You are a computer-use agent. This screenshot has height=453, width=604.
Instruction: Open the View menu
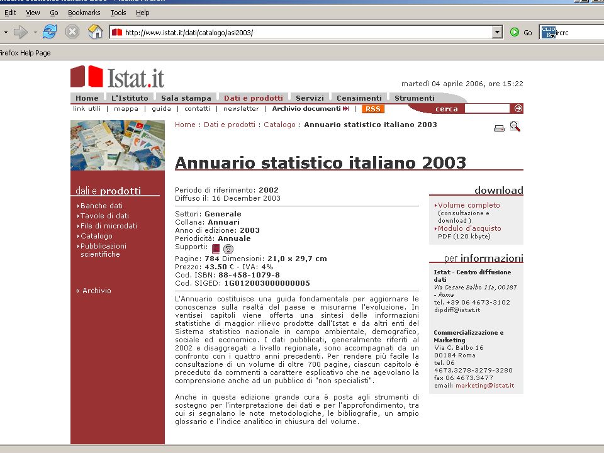point(33,13)
